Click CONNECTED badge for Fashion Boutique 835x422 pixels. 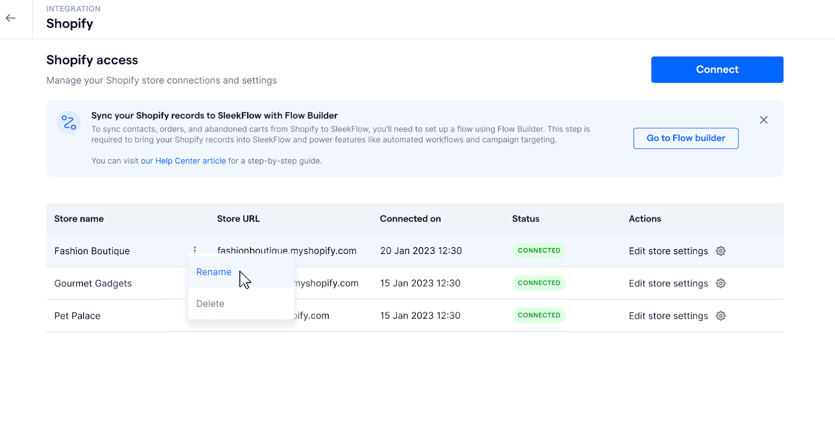539,250
